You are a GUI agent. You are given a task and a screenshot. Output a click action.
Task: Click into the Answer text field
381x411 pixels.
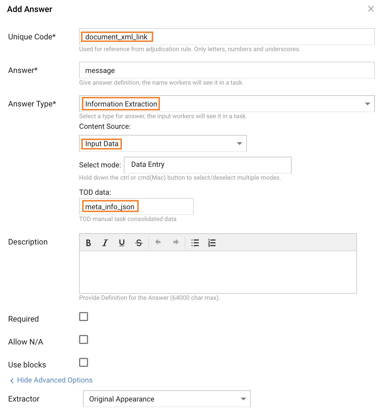tap(227, 70)
